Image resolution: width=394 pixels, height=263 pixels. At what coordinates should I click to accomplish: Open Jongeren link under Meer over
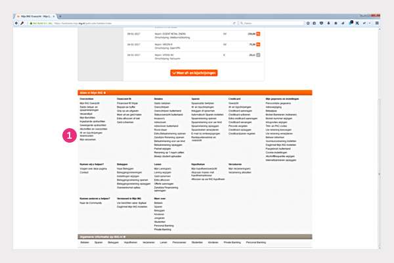160,218
